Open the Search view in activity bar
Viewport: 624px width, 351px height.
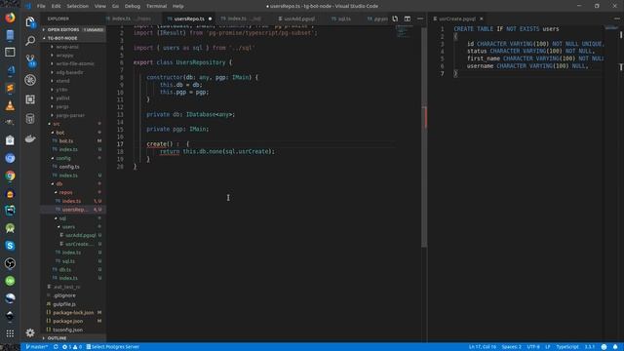pyautogui.click(x=30, y=41)
